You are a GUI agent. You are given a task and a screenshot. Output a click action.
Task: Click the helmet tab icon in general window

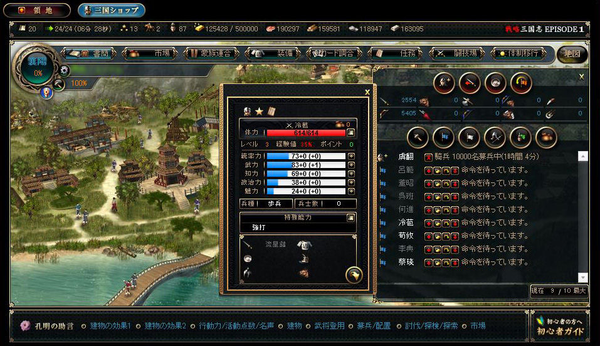pos(247,112)
